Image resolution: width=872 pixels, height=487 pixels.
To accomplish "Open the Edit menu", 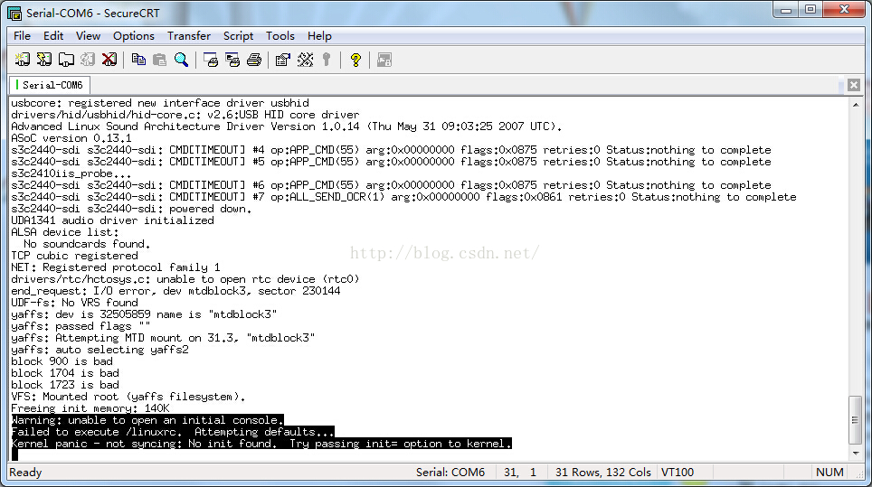I will pyautogui.click(x=53, y=36).
